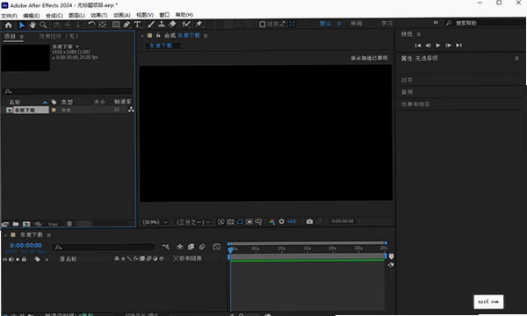527x316 pixels.
Task: Select the Selection arrow tool
Action: coord(22,25)
